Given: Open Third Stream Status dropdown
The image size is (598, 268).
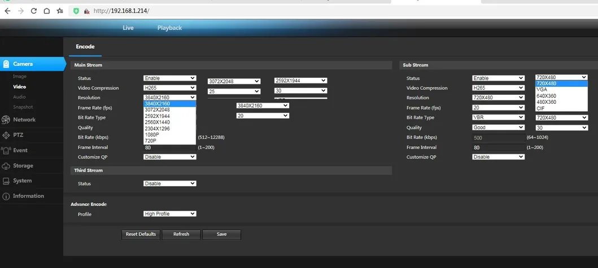Looking at the screenshot, I should [170, 183].
